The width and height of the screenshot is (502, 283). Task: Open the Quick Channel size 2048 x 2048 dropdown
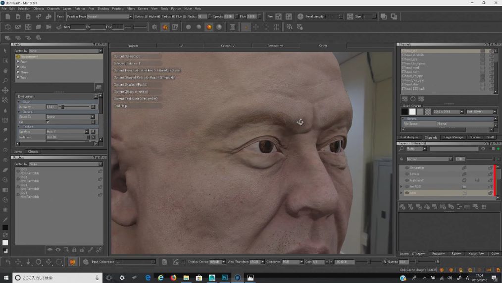point(448,112)
